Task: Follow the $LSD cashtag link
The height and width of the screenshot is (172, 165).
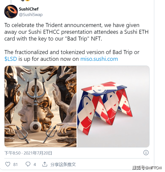Action: [11, 59]
